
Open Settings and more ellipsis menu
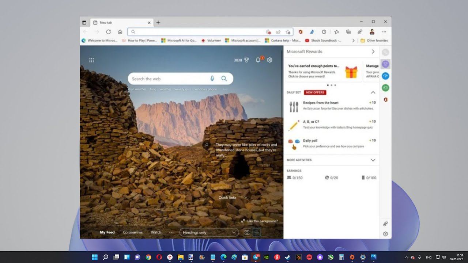coord(384,32)
